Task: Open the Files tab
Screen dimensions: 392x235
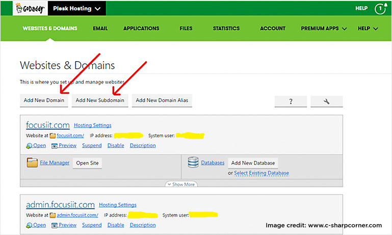Action: (186, 29)
